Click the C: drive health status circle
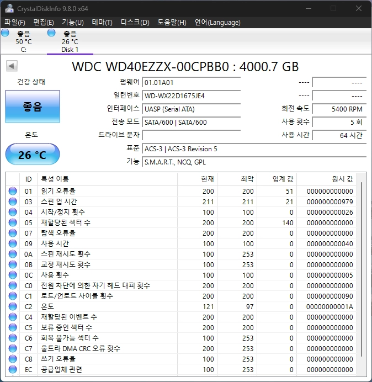The width and height of the screenshot is (372, 382). tap(5, 33)
